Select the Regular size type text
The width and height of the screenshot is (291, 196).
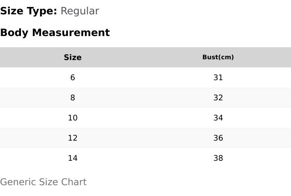pos(80,11)
